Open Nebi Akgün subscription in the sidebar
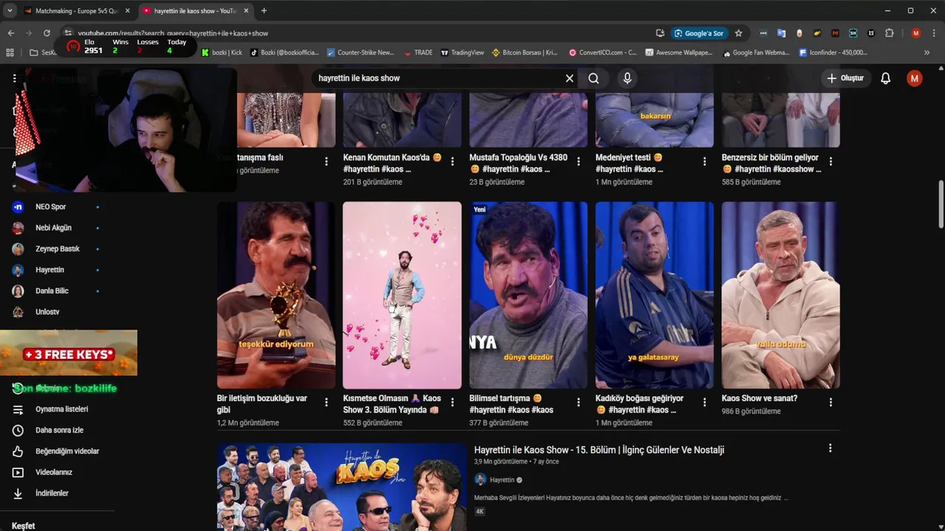This screenshot has width=945, height=531. 55,228
